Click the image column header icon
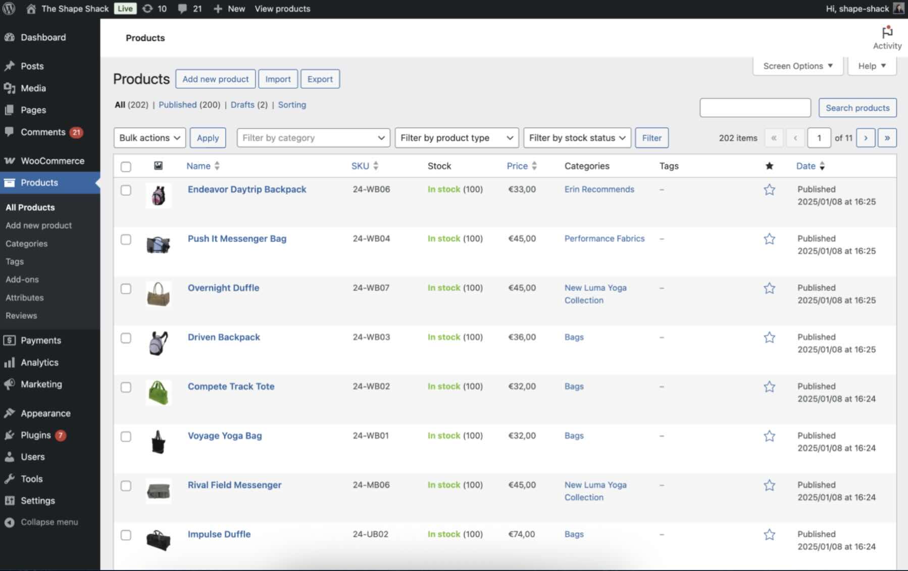Screen dimensions: 908x571 tap(158, 165)
